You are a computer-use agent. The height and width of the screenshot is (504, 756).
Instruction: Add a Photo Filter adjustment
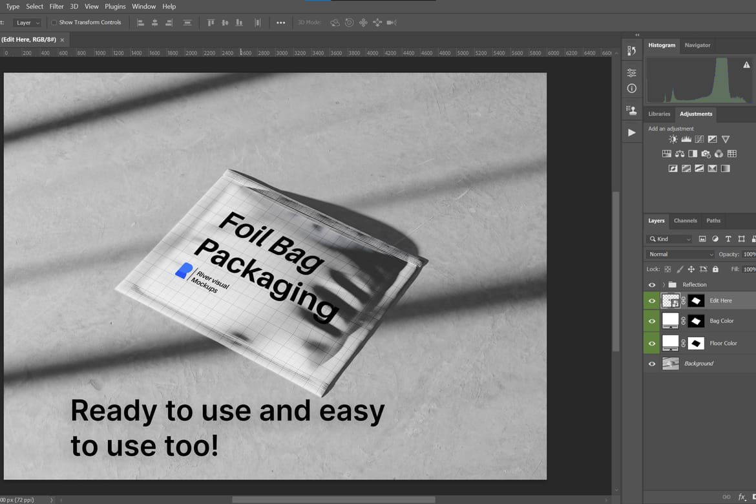click(x=706, y=154)
